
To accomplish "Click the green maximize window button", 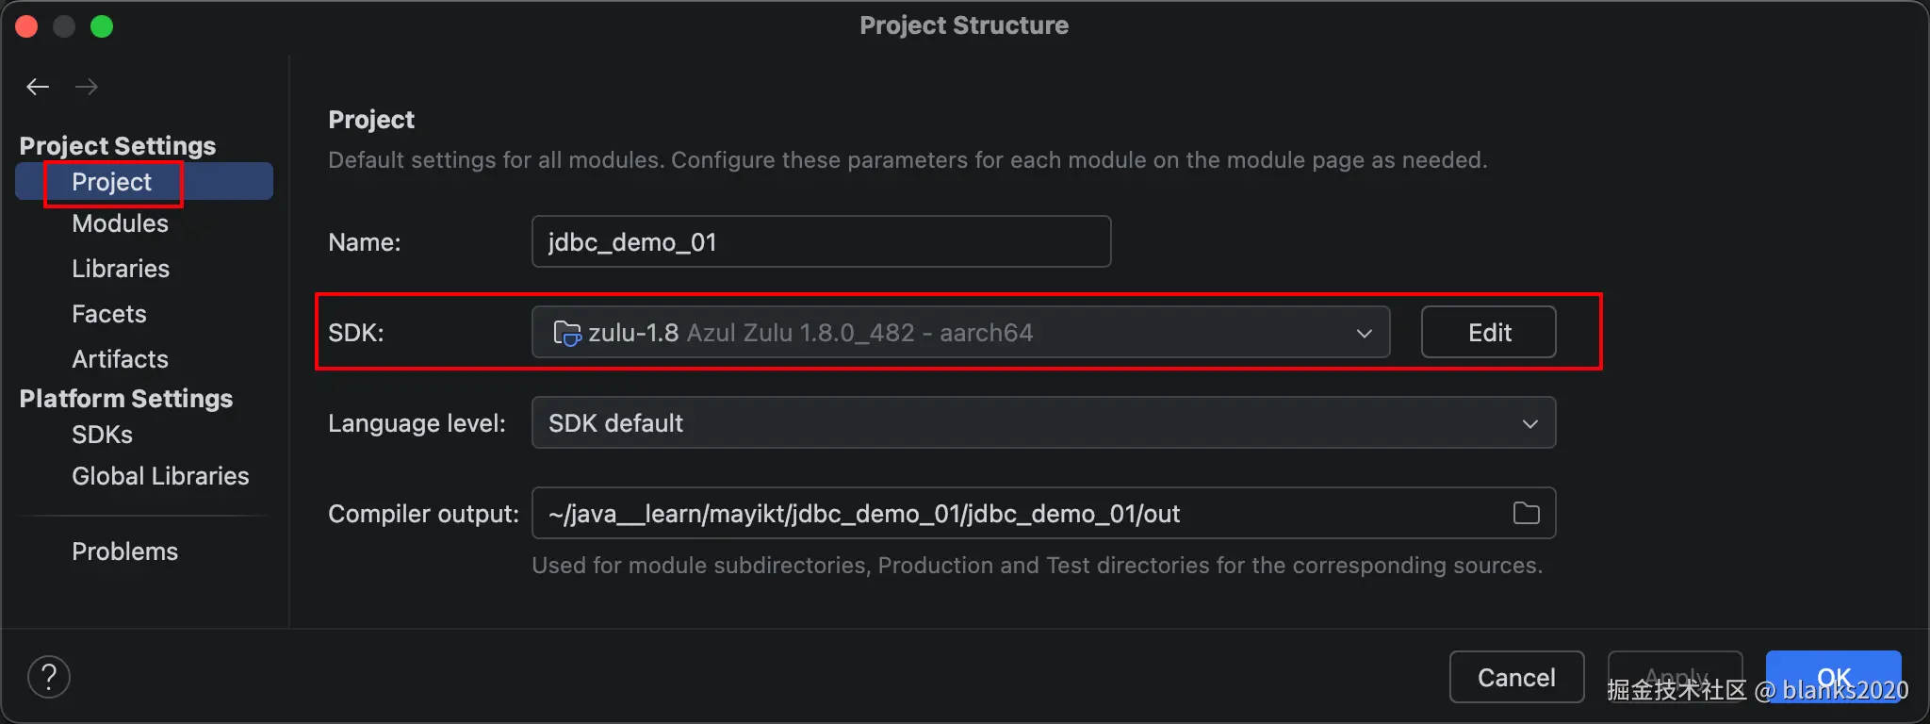I will point(102,26).
